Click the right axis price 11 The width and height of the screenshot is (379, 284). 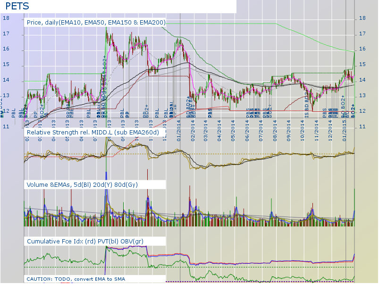click(x=362, y=126)
